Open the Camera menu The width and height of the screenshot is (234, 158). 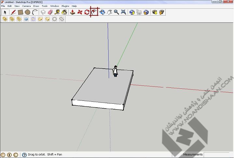(26, 6)
